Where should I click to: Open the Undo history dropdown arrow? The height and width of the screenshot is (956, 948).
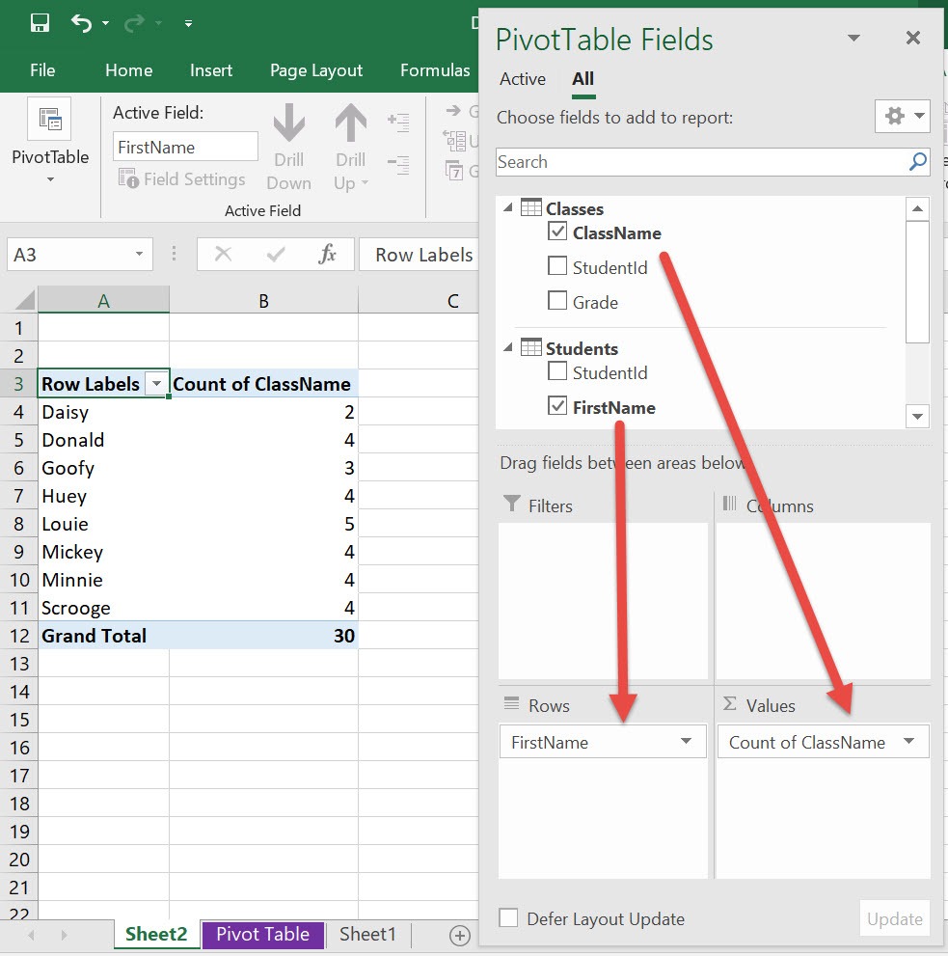pyautogui.click(x=105, y=23)
